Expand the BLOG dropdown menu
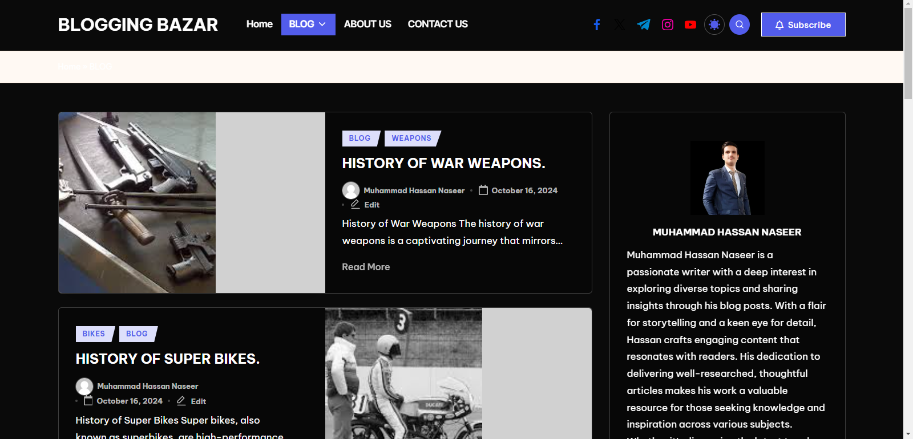This screenshot has width=913, height=439. click(x=308, y=25)
